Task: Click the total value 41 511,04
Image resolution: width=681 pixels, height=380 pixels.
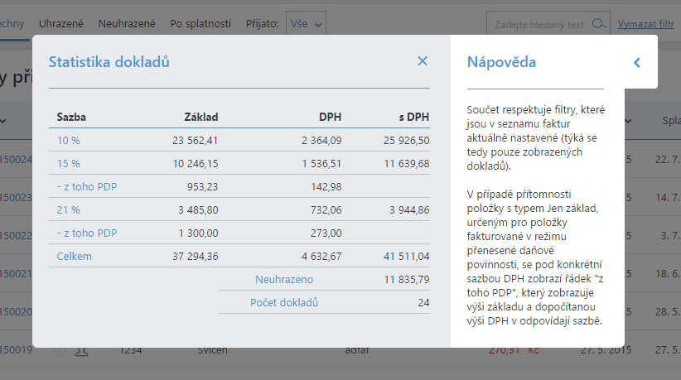Action: tap(407, 257)
